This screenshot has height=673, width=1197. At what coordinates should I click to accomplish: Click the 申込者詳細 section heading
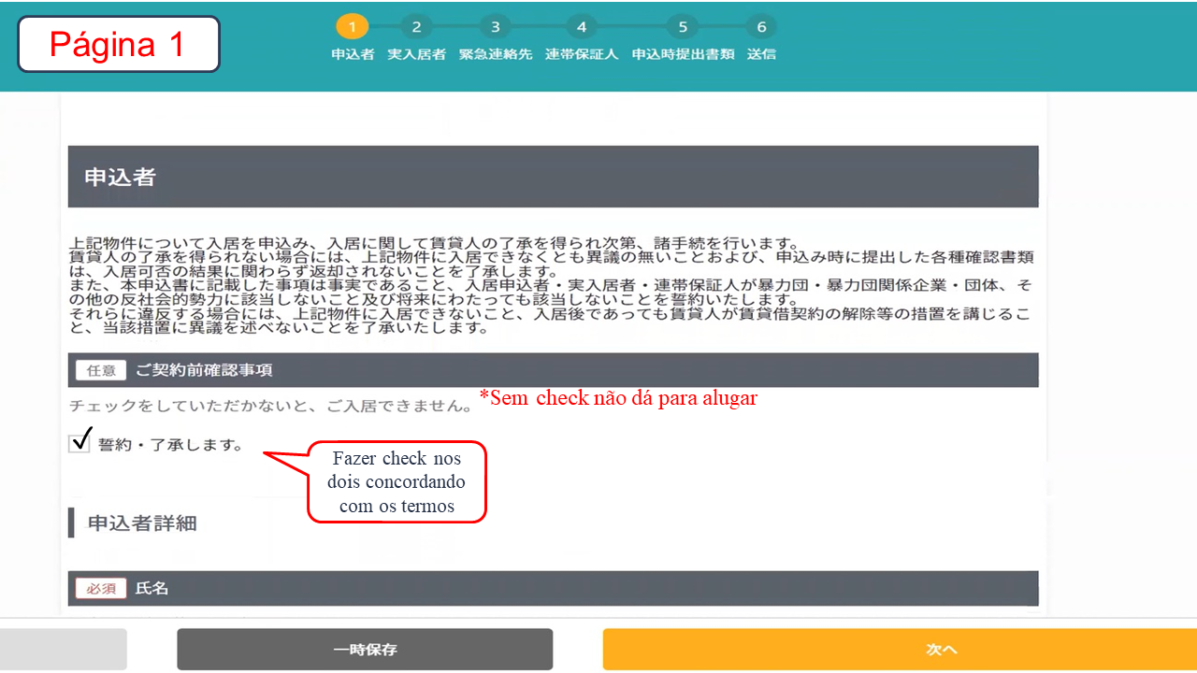[x=142, y=523]
